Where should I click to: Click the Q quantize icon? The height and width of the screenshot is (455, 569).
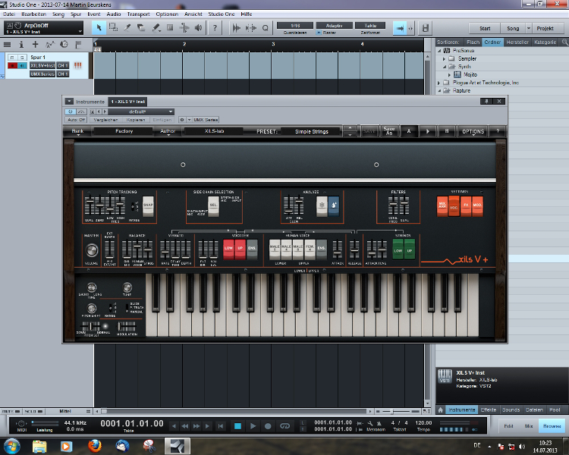coord(266,28)
